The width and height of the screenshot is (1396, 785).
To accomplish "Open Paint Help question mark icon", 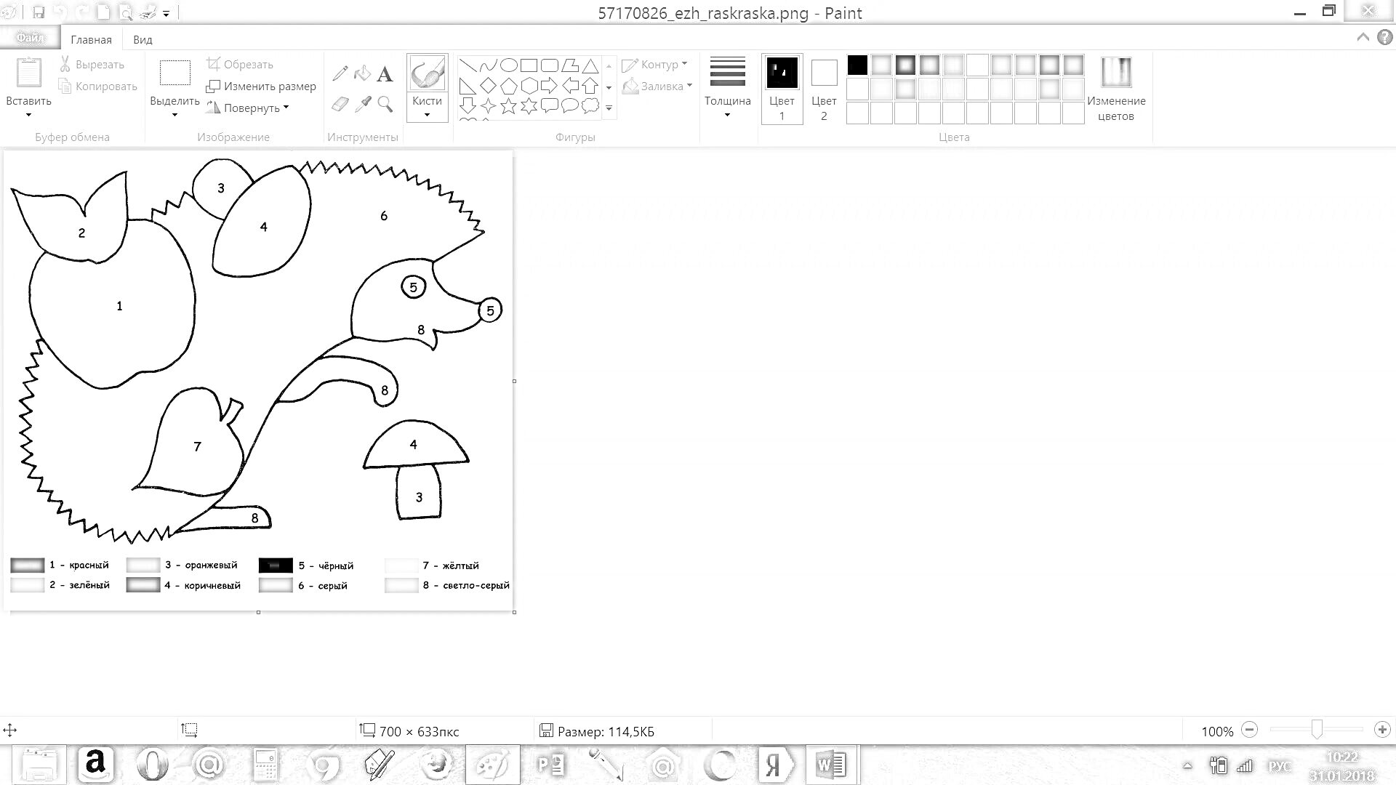I will point(1384,37).
